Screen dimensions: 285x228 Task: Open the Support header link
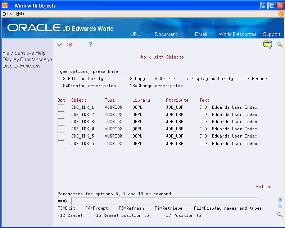(271, 34)
